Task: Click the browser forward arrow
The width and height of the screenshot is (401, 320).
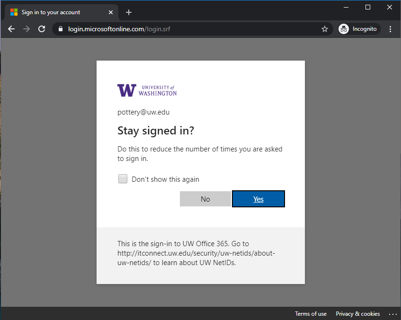Action: pyautogui.click(x=27, y=29)
